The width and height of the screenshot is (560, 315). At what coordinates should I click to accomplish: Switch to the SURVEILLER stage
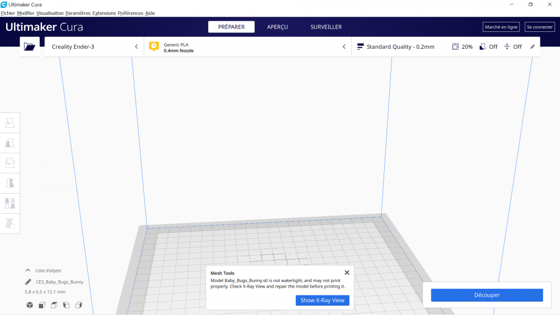(x=326, y=27)
